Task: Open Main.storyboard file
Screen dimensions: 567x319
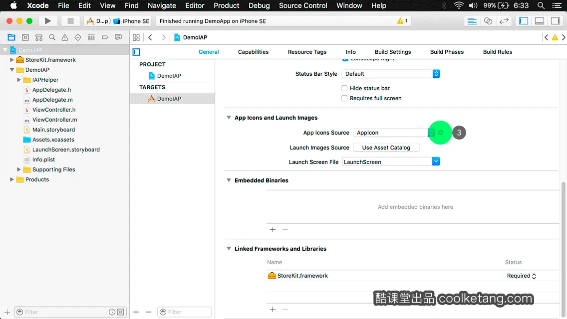Action: pos(53,129)
